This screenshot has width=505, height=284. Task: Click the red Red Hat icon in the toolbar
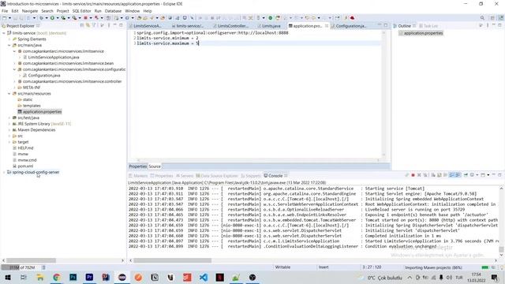[x=352, y=18]
